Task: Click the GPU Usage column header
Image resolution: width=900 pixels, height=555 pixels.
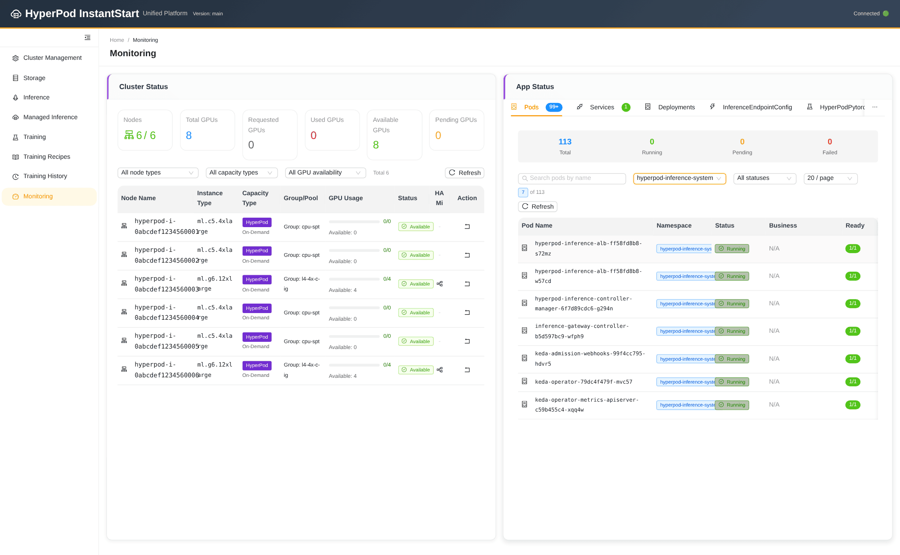Action: (x=346, y=198)
